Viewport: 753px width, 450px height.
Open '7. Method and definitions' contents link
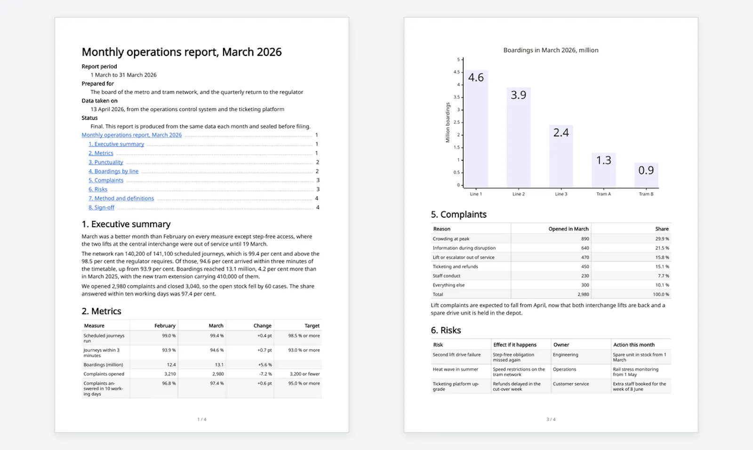click(121, 198)
